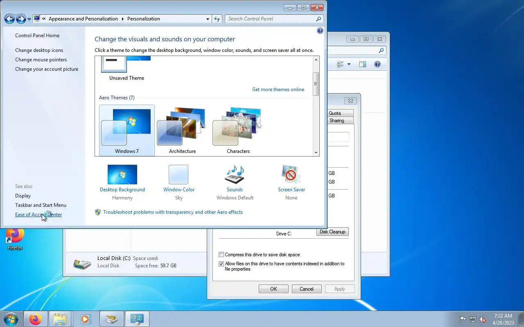Switch to the Disk Cleanup taskbar button
The height and width of the screenshot is (327, 524).
tap(111, 319)
